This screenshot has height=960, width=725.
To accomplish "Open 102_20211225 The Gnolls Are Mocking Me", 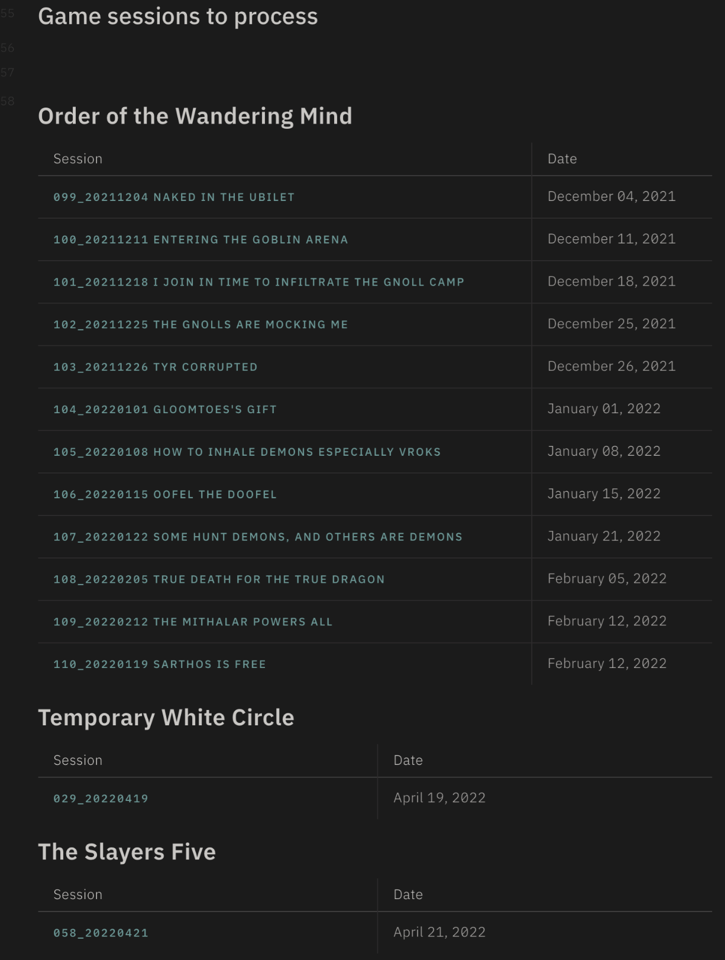I will tap(200, 325).
